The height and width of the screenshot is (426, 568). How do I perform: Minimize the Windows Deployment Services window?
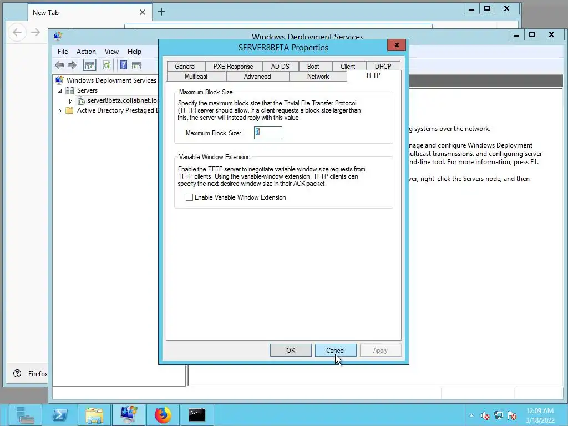(516, 35)
